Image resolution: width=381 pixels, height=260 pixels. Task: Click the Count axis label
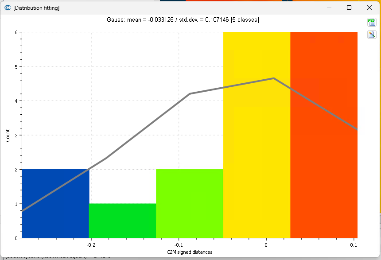tap(8, 136)
